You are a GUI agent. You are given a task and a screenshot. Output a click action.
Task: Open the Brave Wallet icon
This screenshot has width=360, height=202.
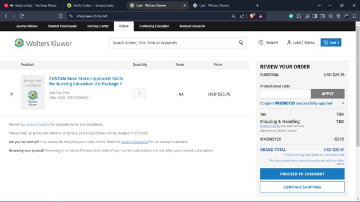(x=322, y=16)
